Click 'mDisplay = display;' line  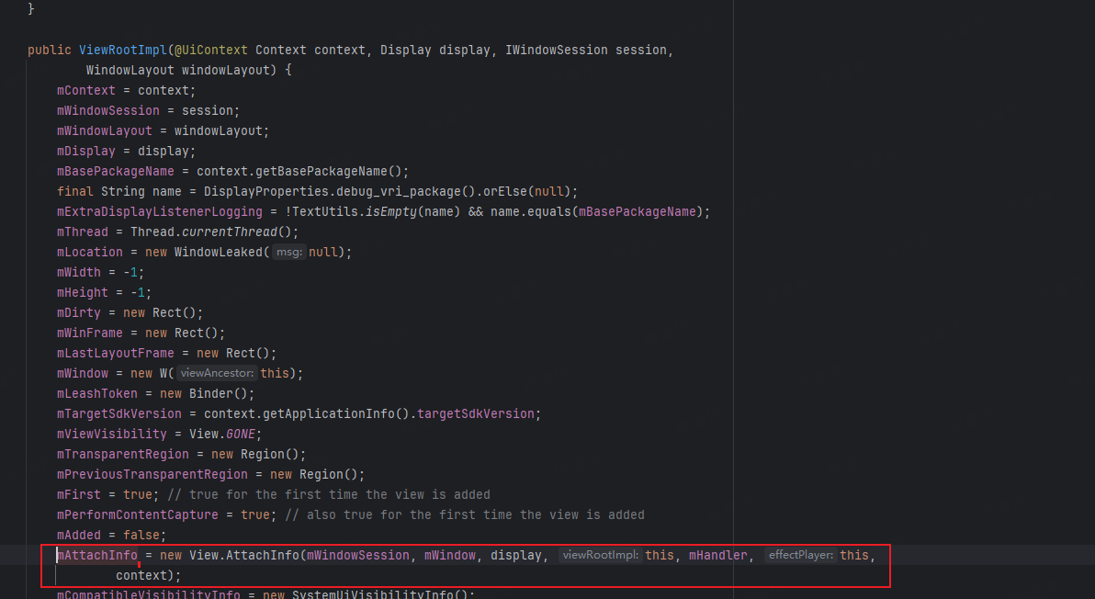click(127, 152)
